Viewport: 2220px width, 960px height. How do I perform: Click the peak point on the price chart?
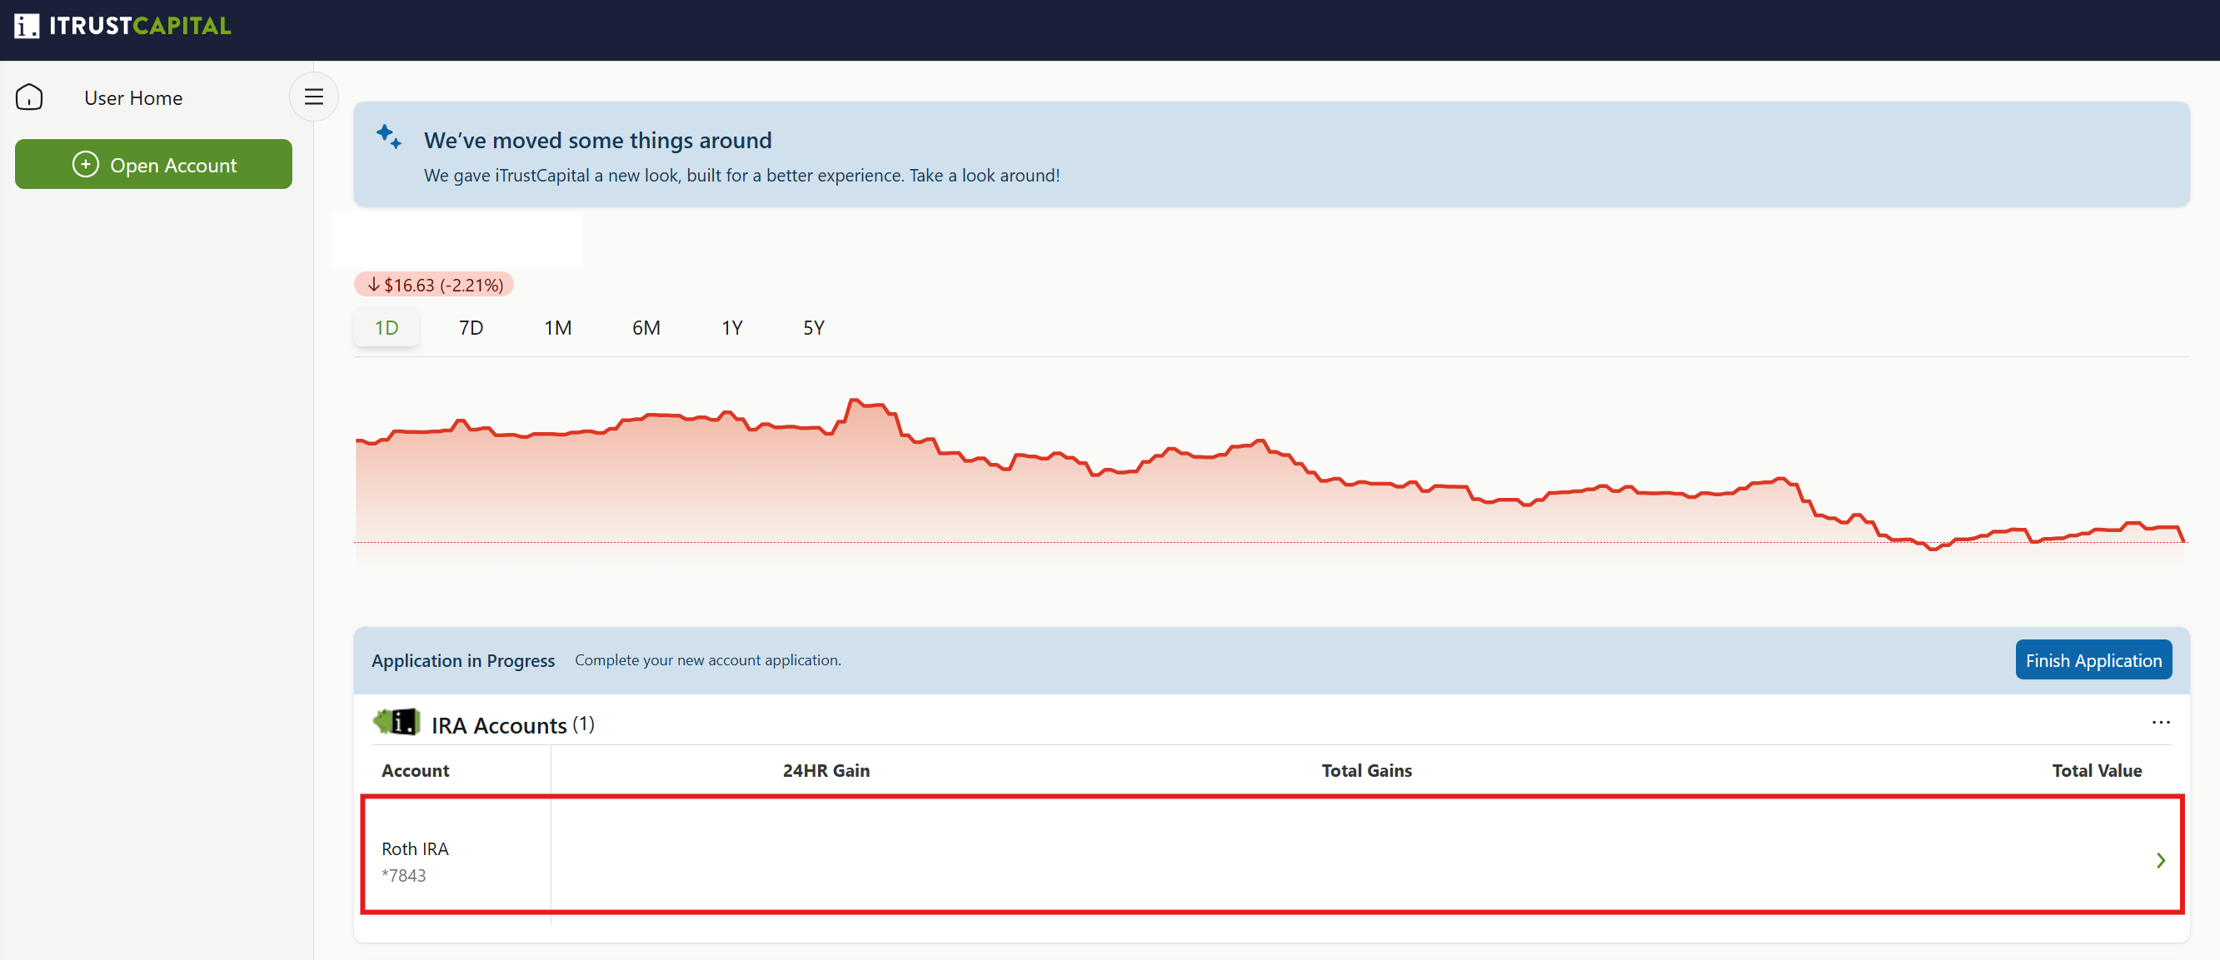click(x=854, y=400)
